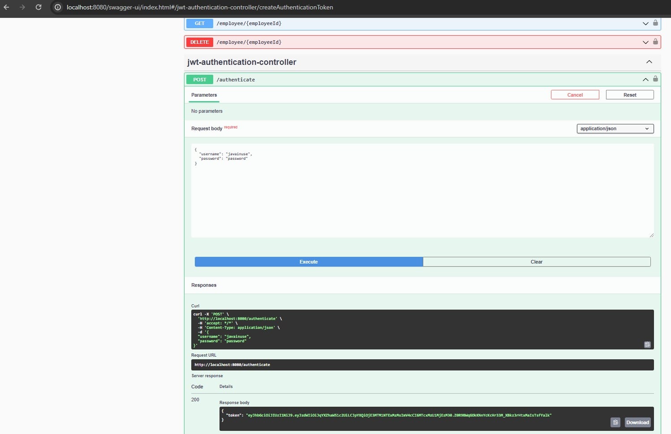Click the browser forward arrow
The height and width of the screenshot is (434, 671).
tap(22, 7)
